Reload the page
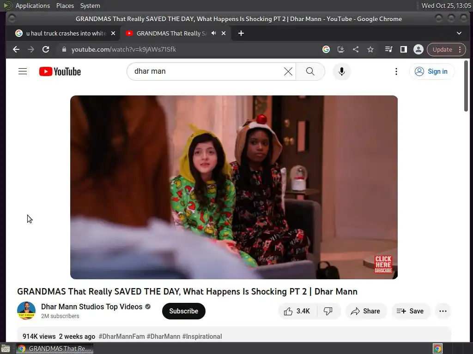The width and height of the screenshot is (473, 354). [46, 49]
